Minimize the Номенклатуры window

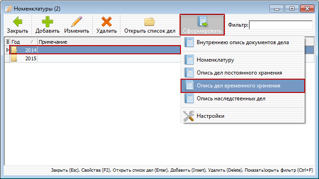pos(277,9)
